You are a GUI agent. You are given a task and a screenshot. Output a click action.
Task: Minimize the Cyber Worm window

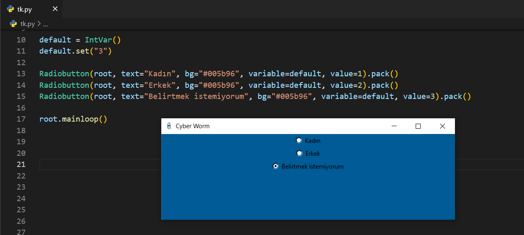tap(394, 126)
